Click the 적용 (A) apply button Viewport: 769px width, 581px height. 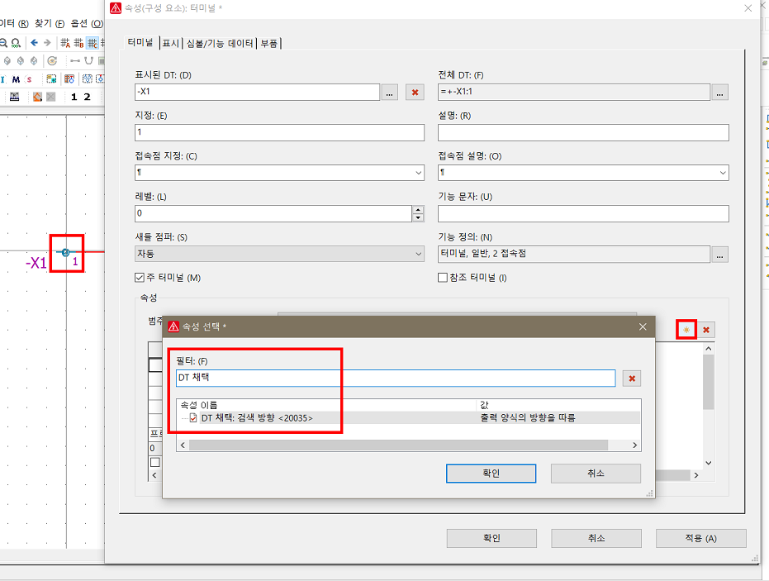(700, 538)
